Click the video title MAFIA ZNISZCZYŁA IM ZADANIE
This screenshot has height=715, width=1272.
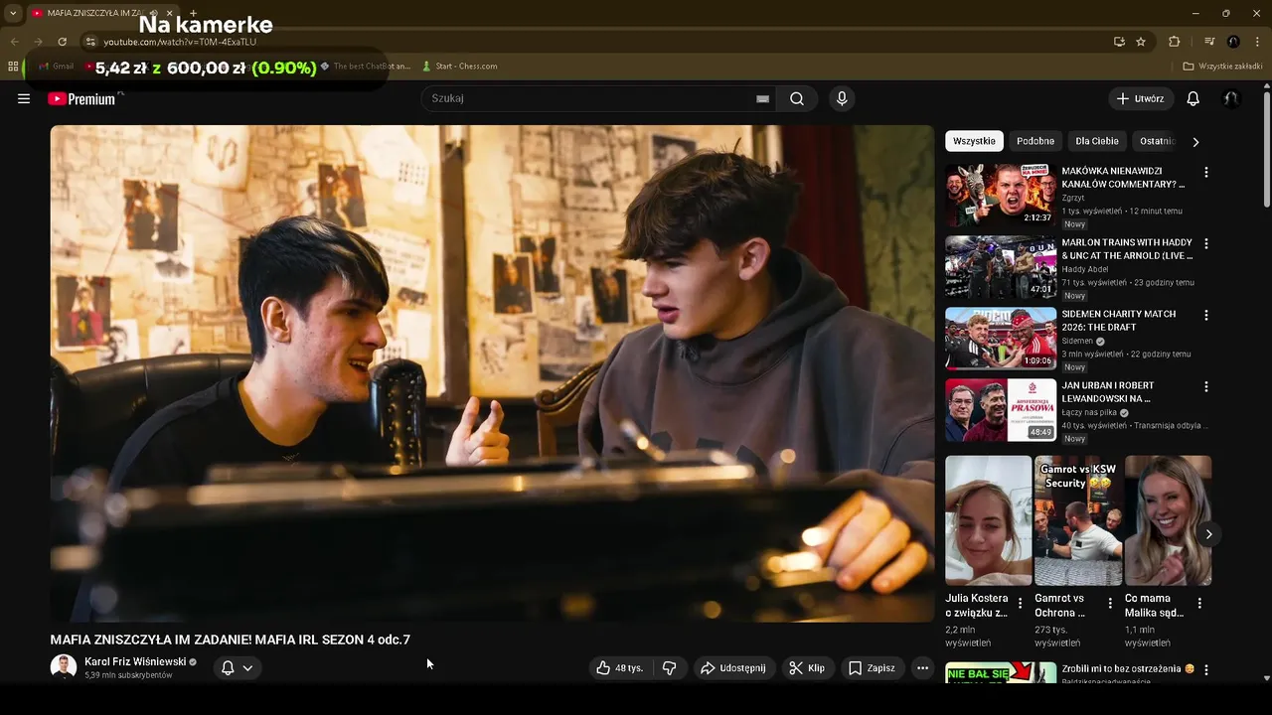tap(230, 640)
